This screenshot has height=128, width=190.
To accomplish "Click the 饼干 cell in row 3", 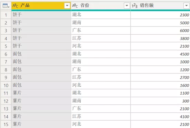I will point(41,31).
